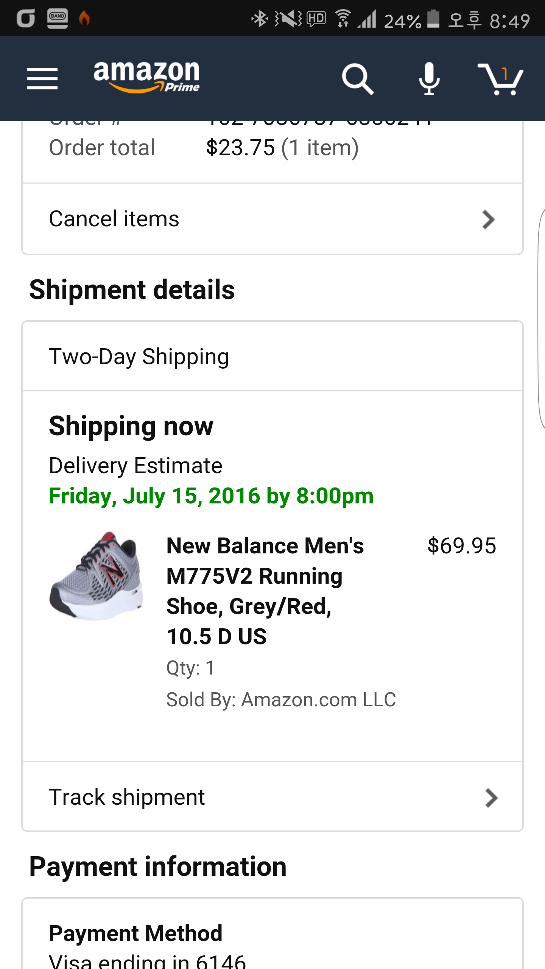Open the search magnifier icon
545x969 pixels.
357,79
